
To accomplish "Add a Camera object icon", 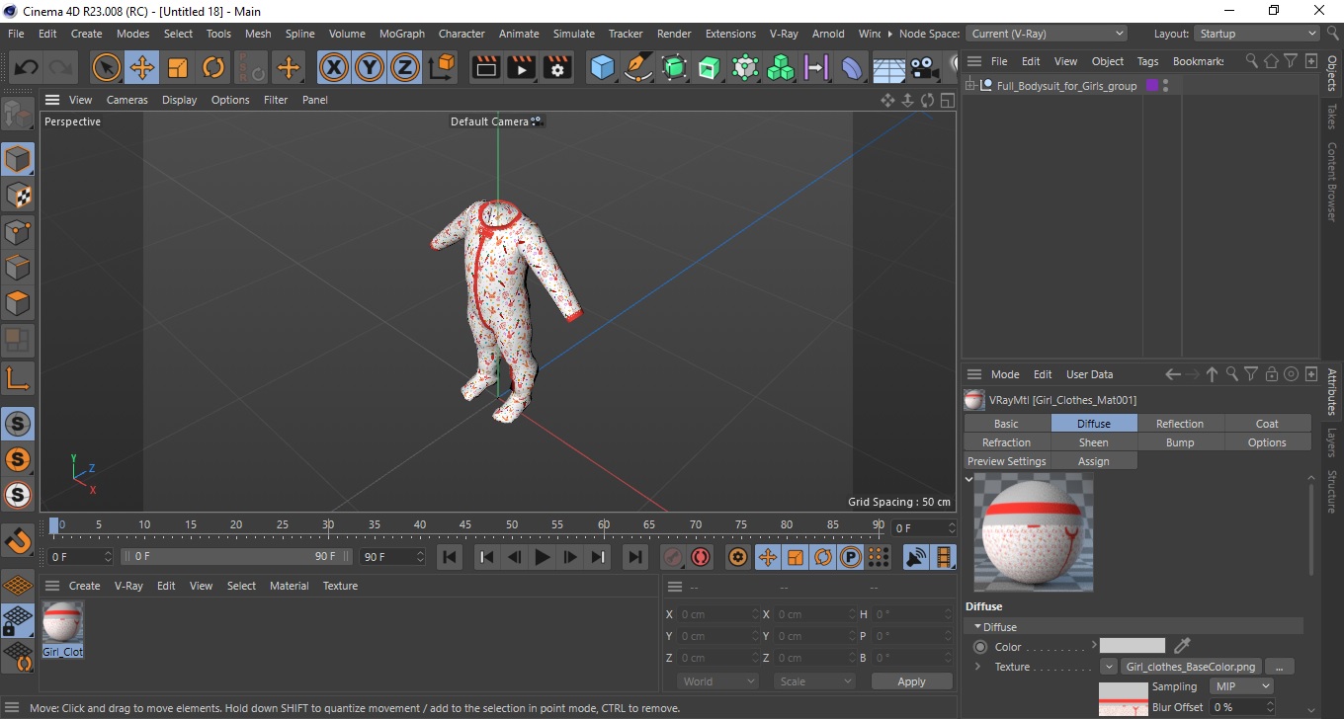I will [x=924, y=67].
